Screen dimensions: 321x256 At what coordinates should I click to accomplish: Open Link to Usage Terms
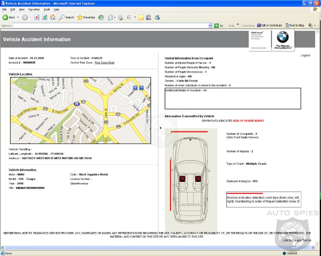coord(297,240)
